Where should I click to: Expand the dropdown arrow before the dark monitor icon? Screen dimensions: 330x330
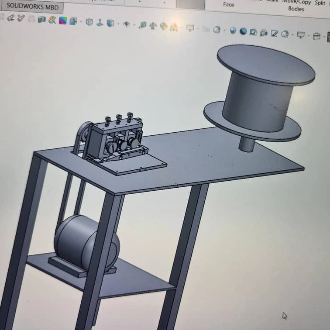coord(292,35)
